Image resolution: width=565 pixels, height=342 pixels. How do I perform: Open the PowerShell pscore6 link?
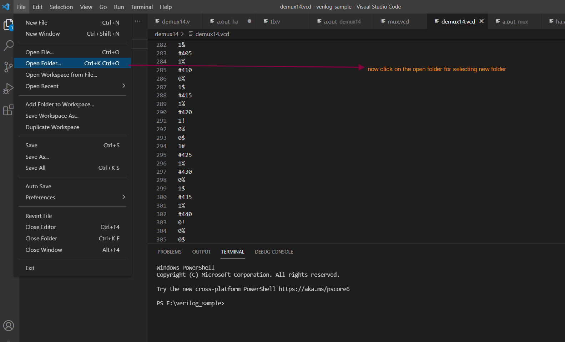[x=314, y=289]
